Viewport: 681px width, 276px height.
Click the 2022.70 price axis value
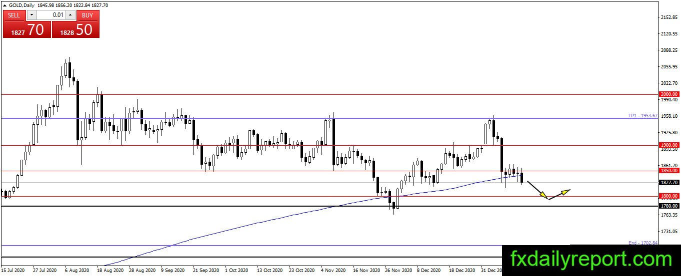pyautogui.click(x=669, y=83)
